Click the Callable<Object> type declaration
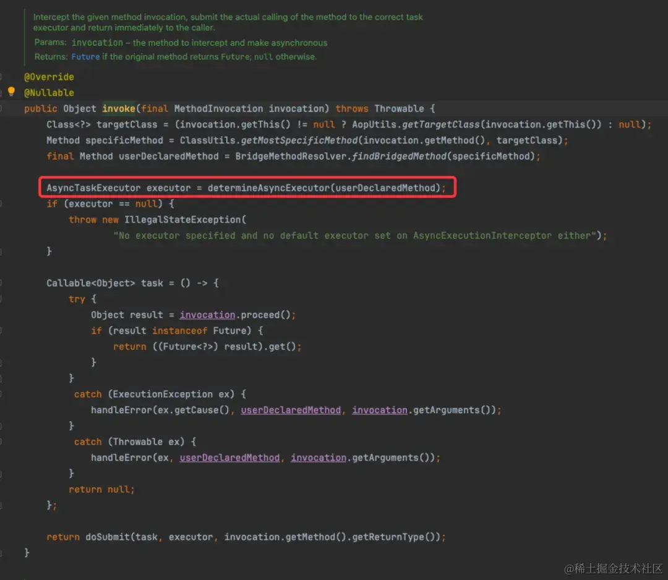 (91, 283)
